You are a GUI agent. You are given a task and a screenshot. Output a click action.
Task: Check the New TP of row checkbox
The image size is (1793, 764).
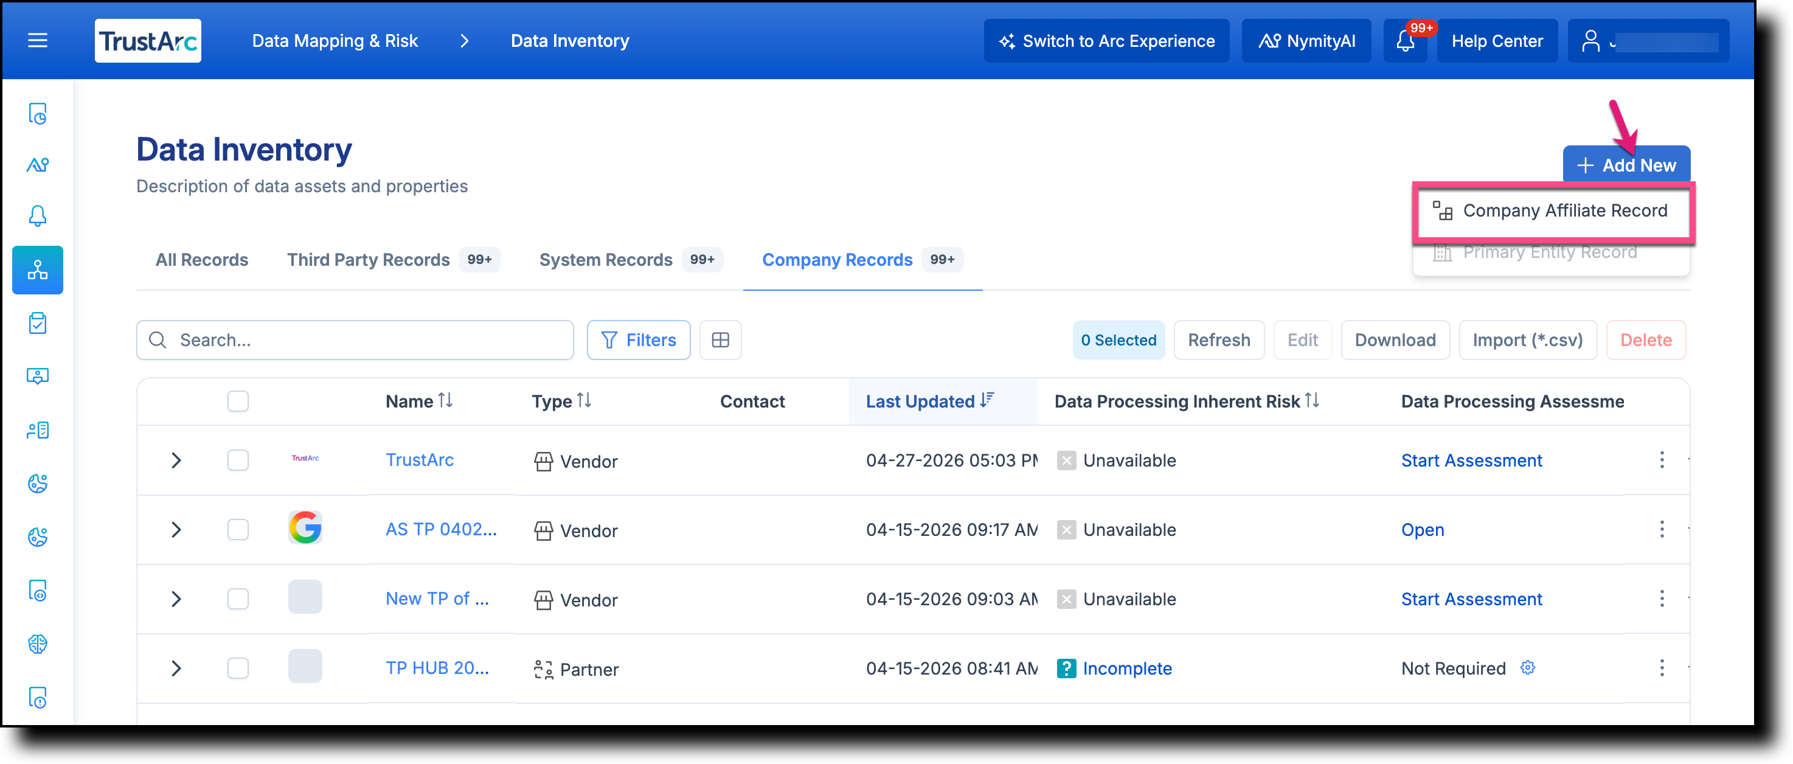(x=238, y=599)
